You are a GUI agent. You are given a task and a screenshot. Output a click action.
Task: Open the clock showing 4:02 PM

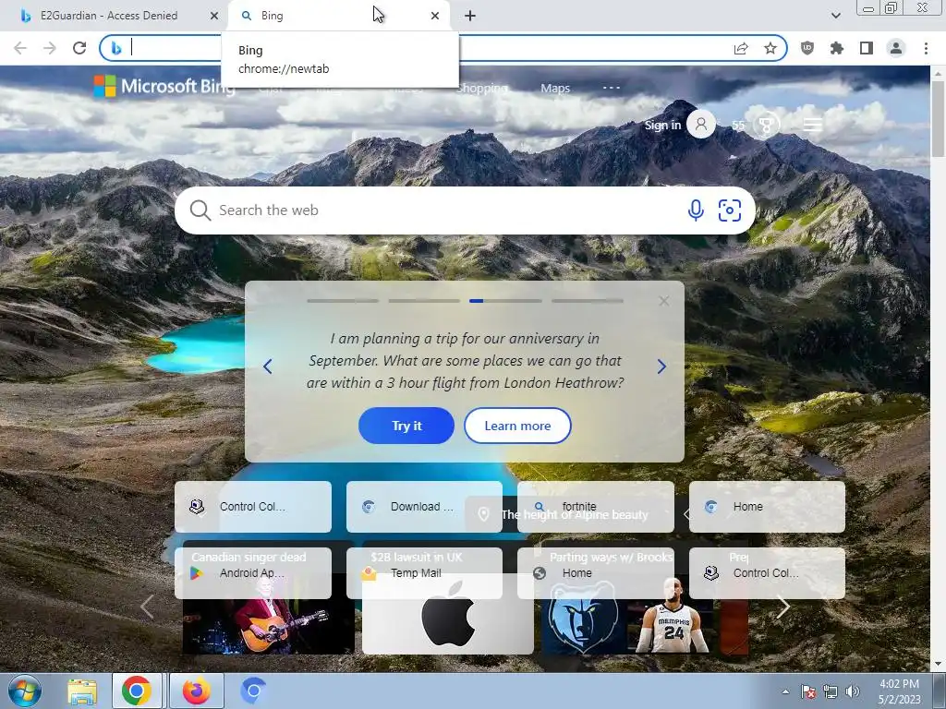coord(899,691)
